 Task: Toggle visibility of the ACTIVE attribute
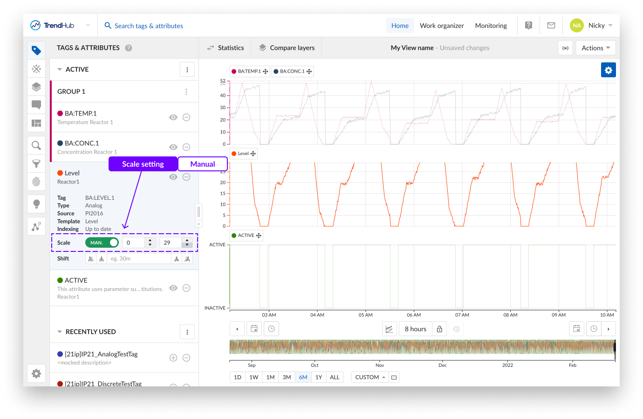[173, 288]
